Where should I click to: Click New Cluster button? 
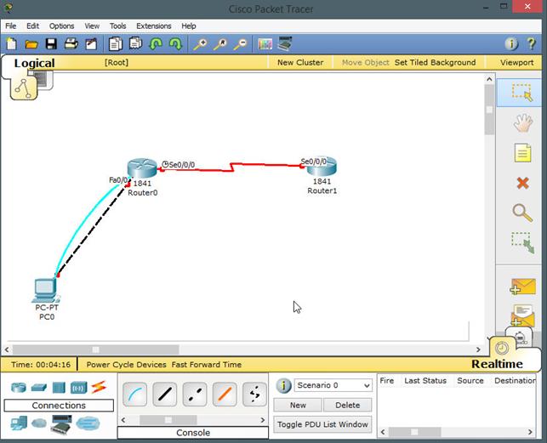click(300, 62)
